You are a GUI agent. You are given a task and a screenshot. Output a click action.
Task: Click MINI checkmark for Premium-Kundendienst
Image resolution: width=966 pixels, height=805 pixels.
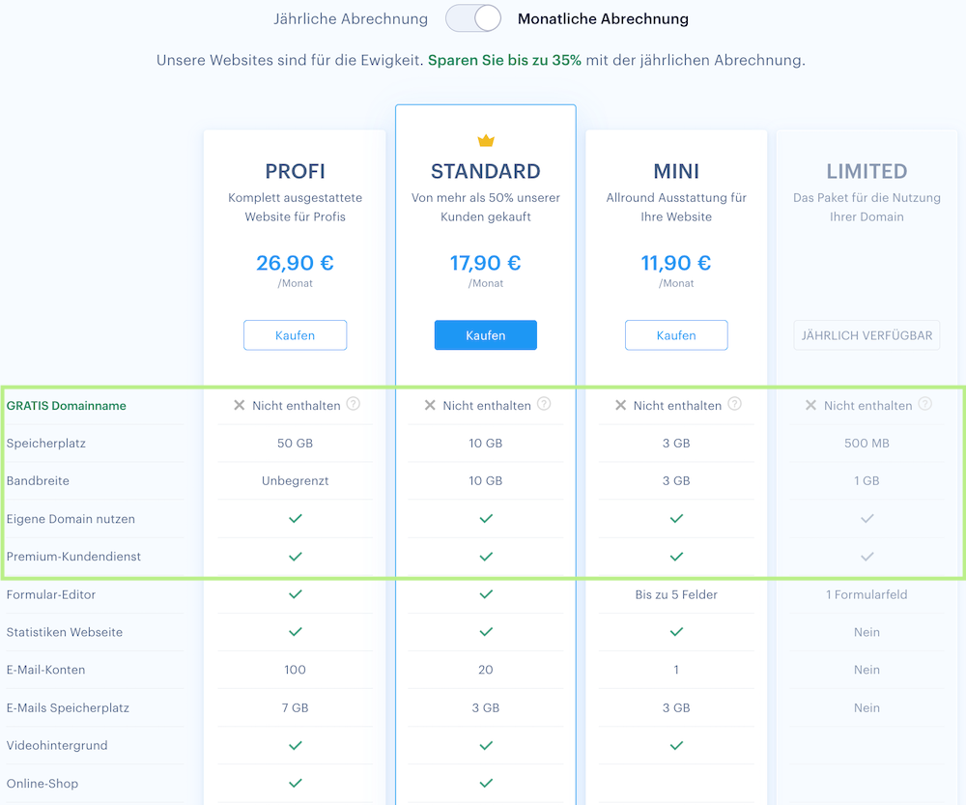pos(676,557)
